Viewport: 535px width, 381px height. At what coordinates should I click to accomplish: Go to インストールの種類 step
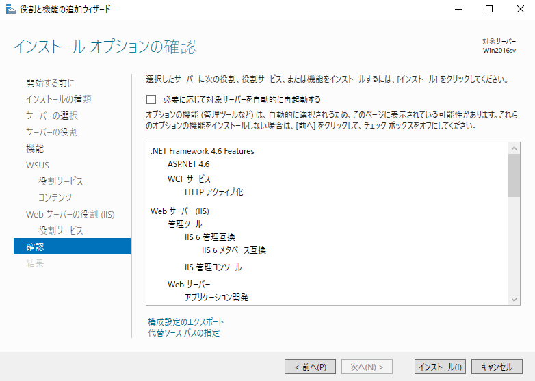tap(59, 99)
